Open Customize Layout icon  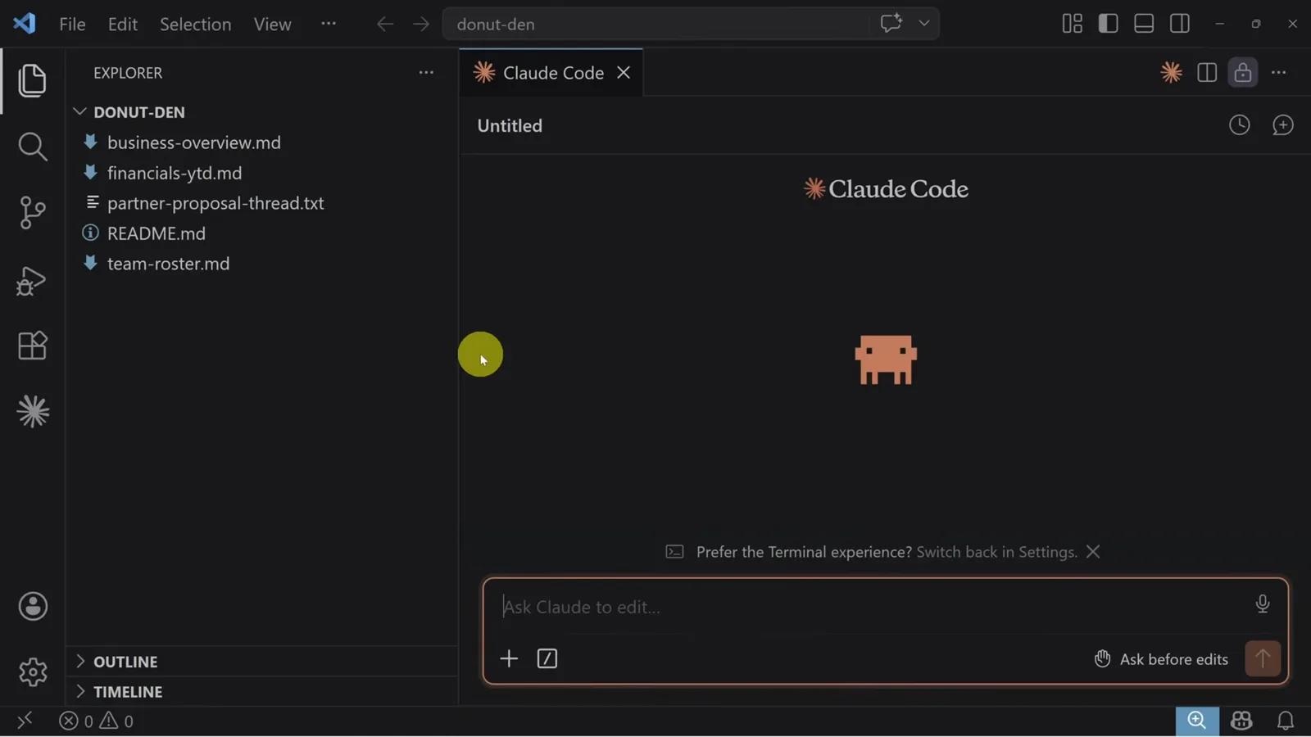1073,24
